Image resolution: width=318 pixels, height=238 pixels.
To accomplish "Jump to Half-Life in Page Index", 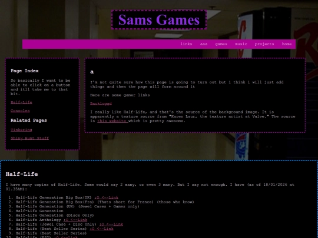I will click(21, 102).
